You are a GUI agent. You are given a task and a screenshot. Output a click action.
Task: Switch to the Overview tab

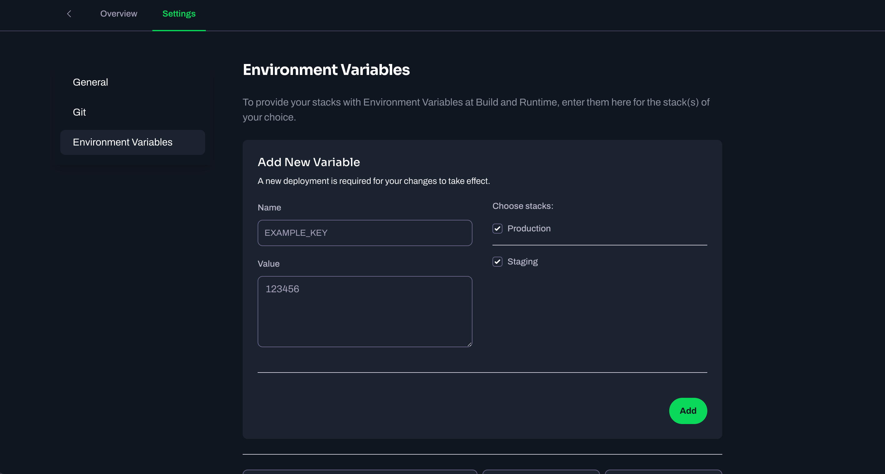119,14
